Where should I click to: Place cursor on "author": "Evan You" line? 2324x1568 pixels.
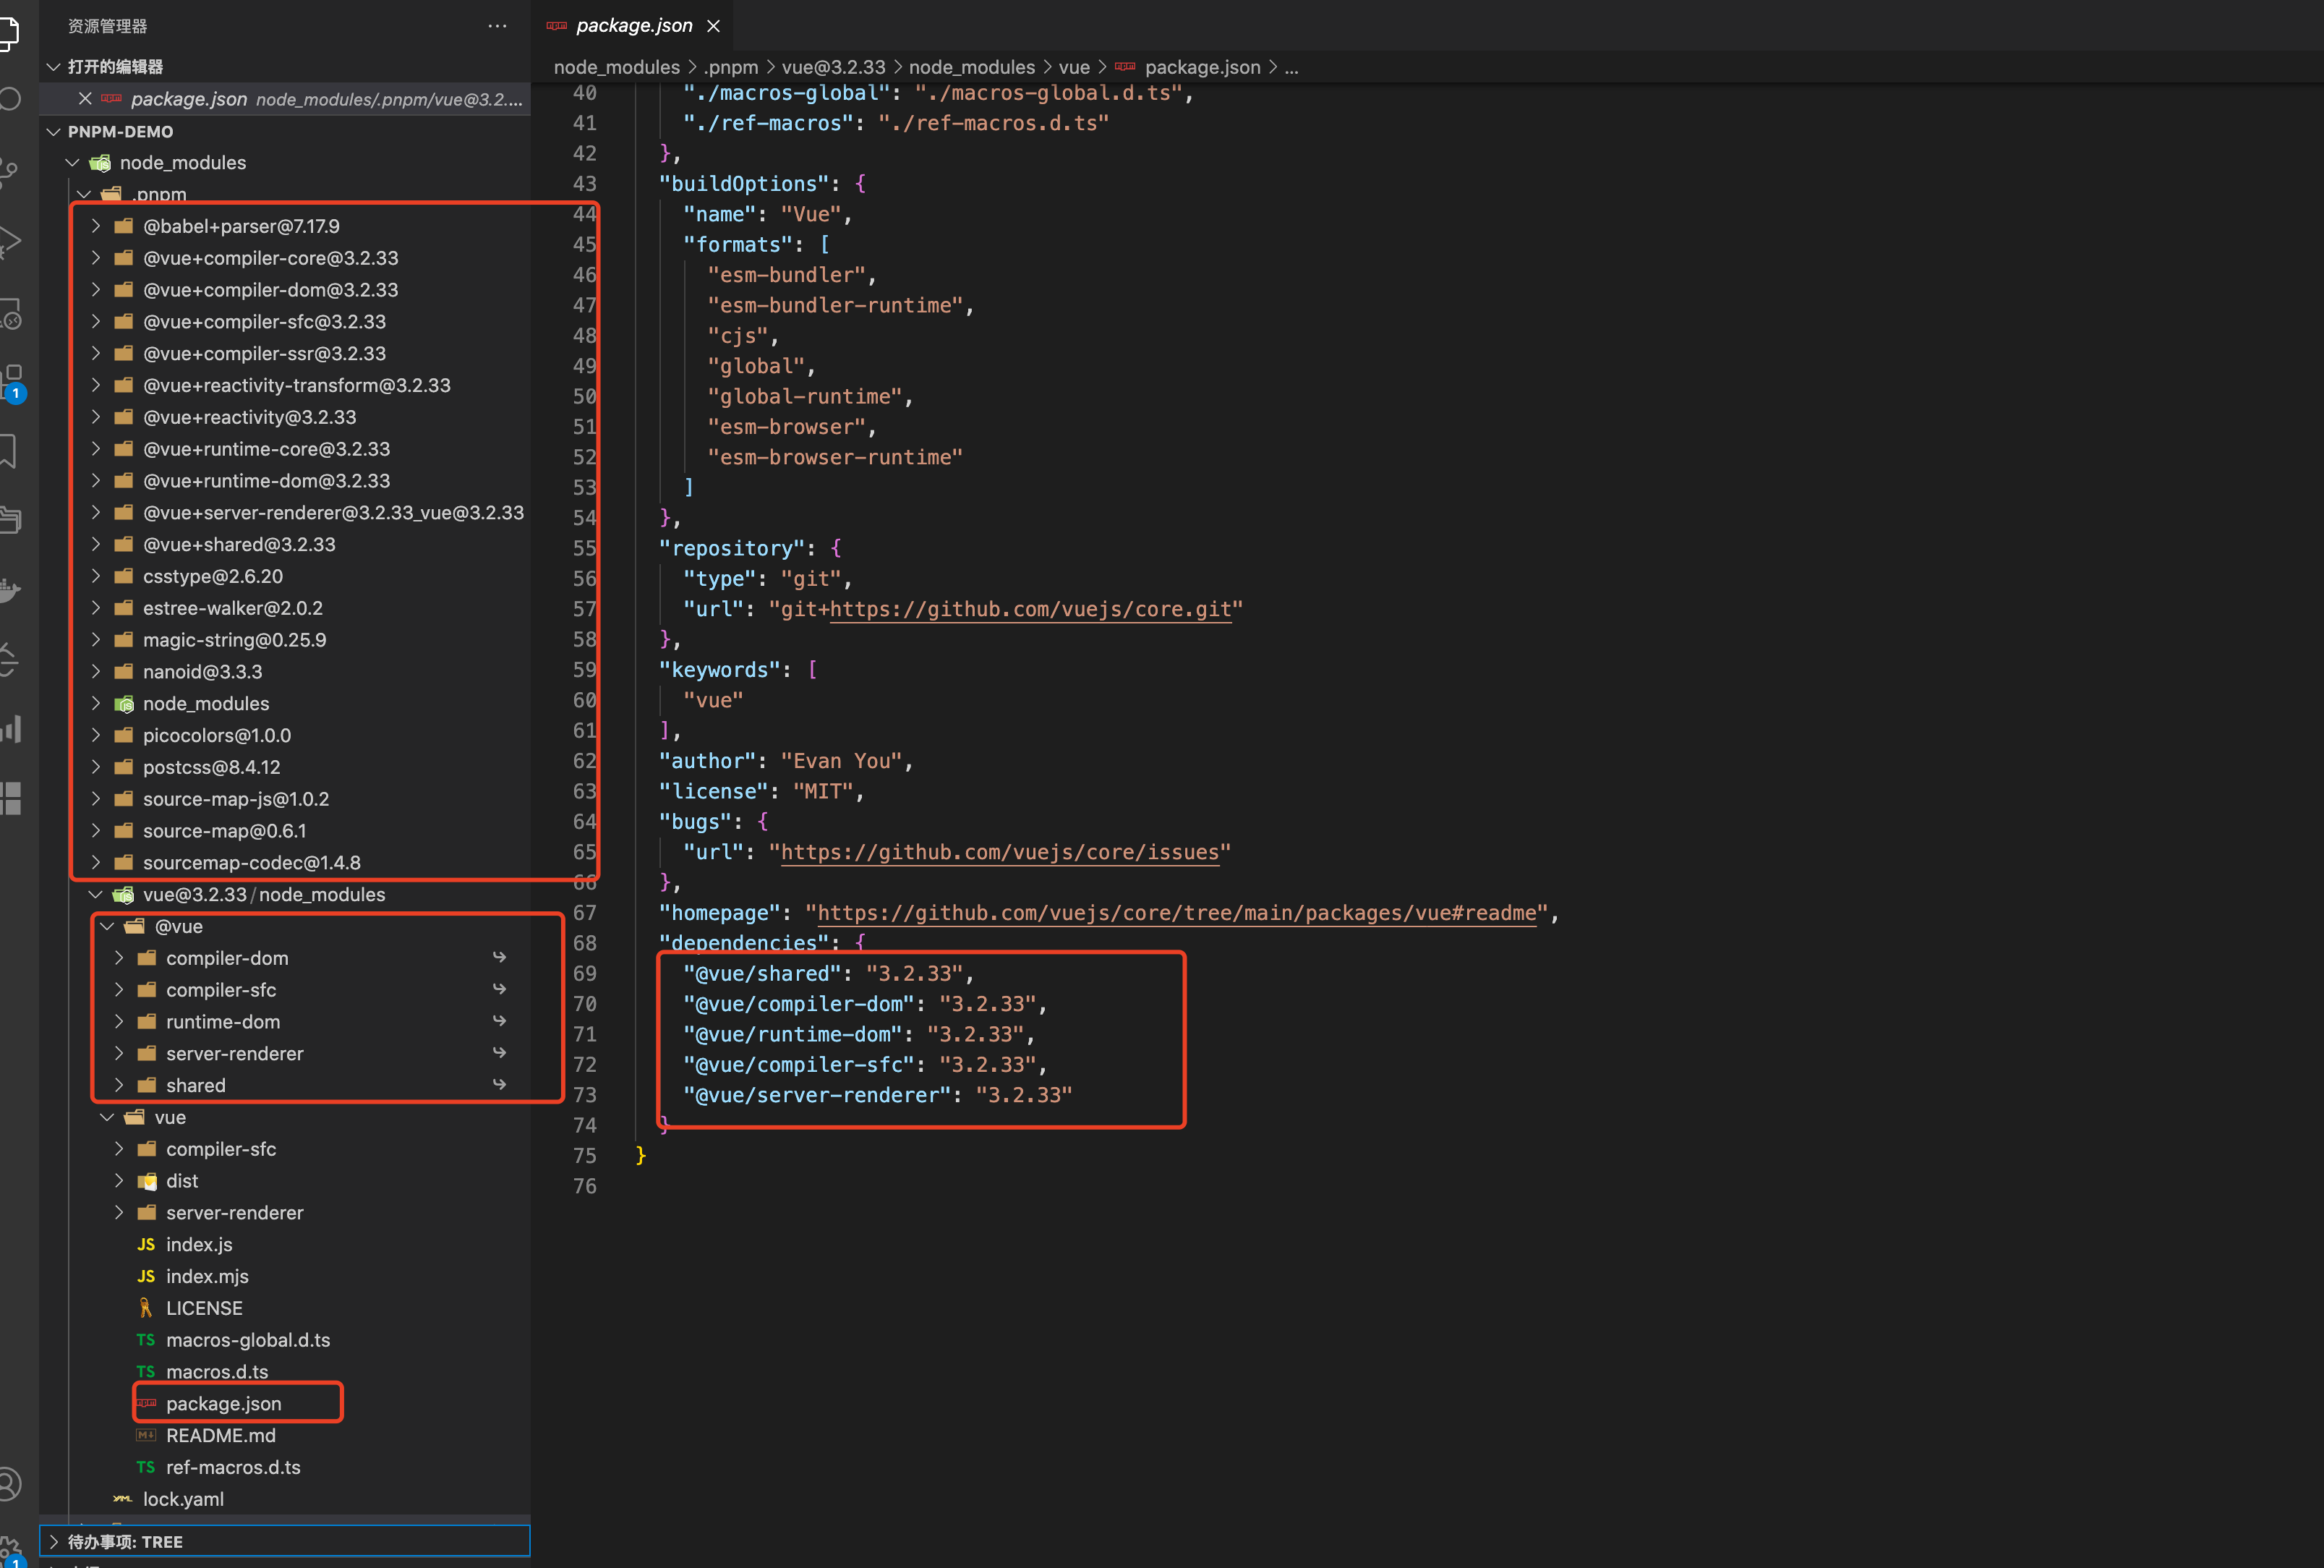pos(786,761)
